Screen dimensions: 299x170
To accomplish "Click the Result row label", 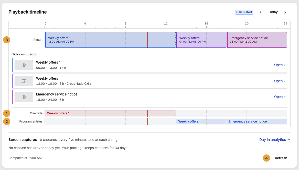I will 38,40.
